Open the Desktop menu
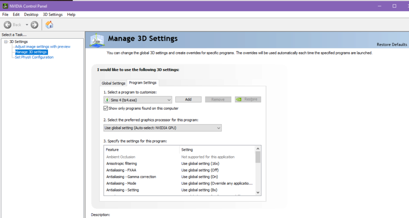The width and height of the screenshot is (409, 218). point(31,15)
